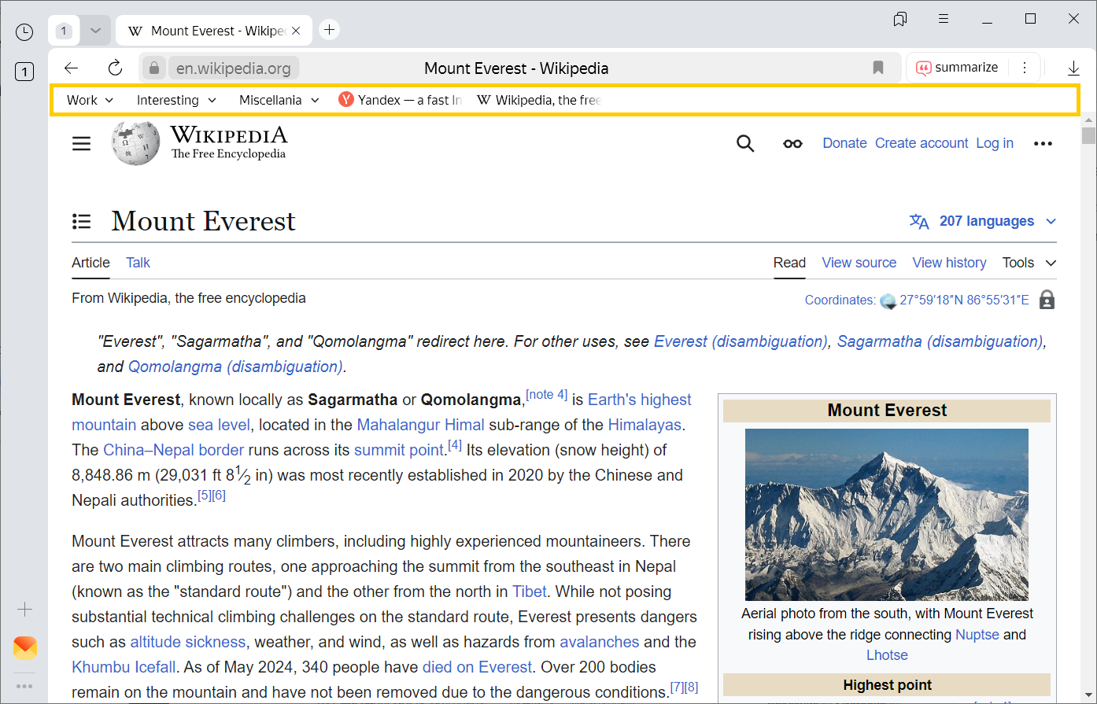This screenshot has width=1097, height=704.
Task: Expand the Work bookmarks folder
Action: (x=90, y=100)
